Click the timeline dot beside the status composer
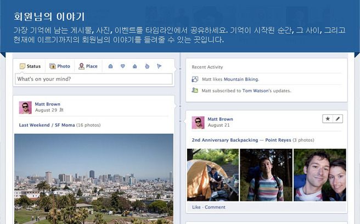The image size is (360, 224). pyautogui.click(x=180, y=69)
